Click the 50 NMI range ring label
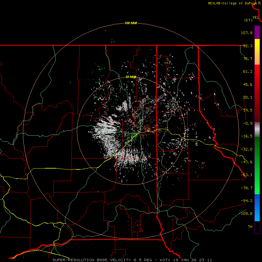262x262 pixels. (x=131, y=77)
